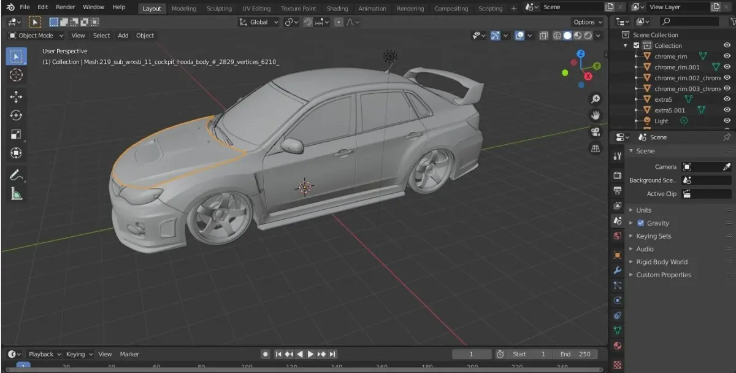Select the Transform tool
Viewport: 736px width, 373px height.
tap(17, 153)
